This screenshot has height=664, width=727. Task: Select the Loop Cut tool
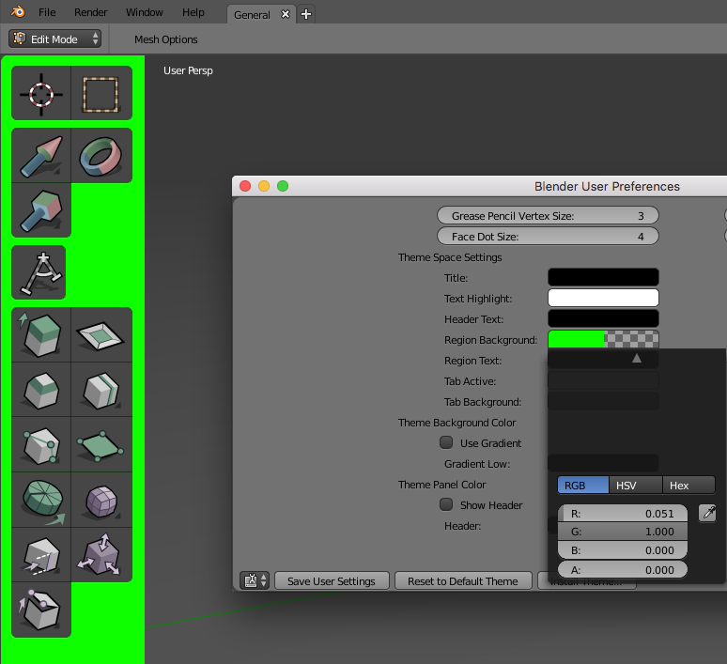pos(101,390)
